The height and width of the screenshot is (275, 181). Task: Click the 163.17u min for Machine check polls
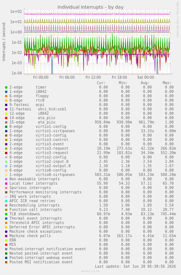(124, 236)
